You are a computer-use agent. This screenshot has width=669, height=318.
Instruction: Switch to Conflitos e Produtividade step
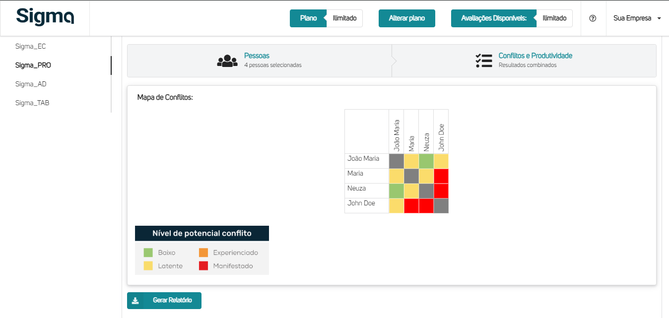tap(535, 56)
